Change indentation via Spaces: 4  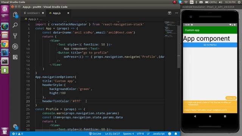[129, 134]
